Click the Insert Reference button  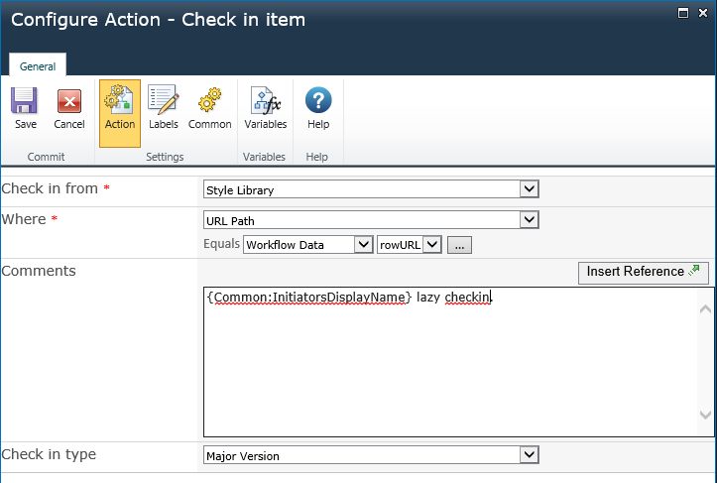(643, 272)
